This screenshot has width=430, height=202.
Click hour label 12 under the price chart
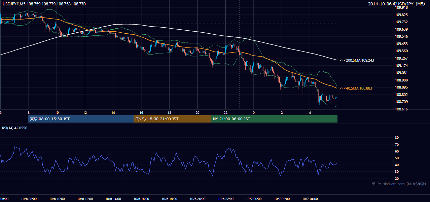(x=85, y=112)
